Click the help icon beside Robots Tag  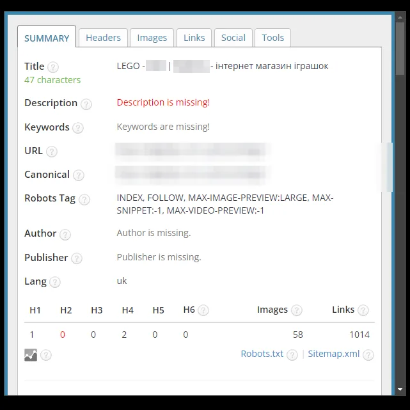click(84, 200)
